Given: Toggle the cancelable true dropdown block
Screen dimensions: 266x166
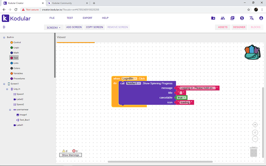Looking at the screenshot, I should coord(182,97).
